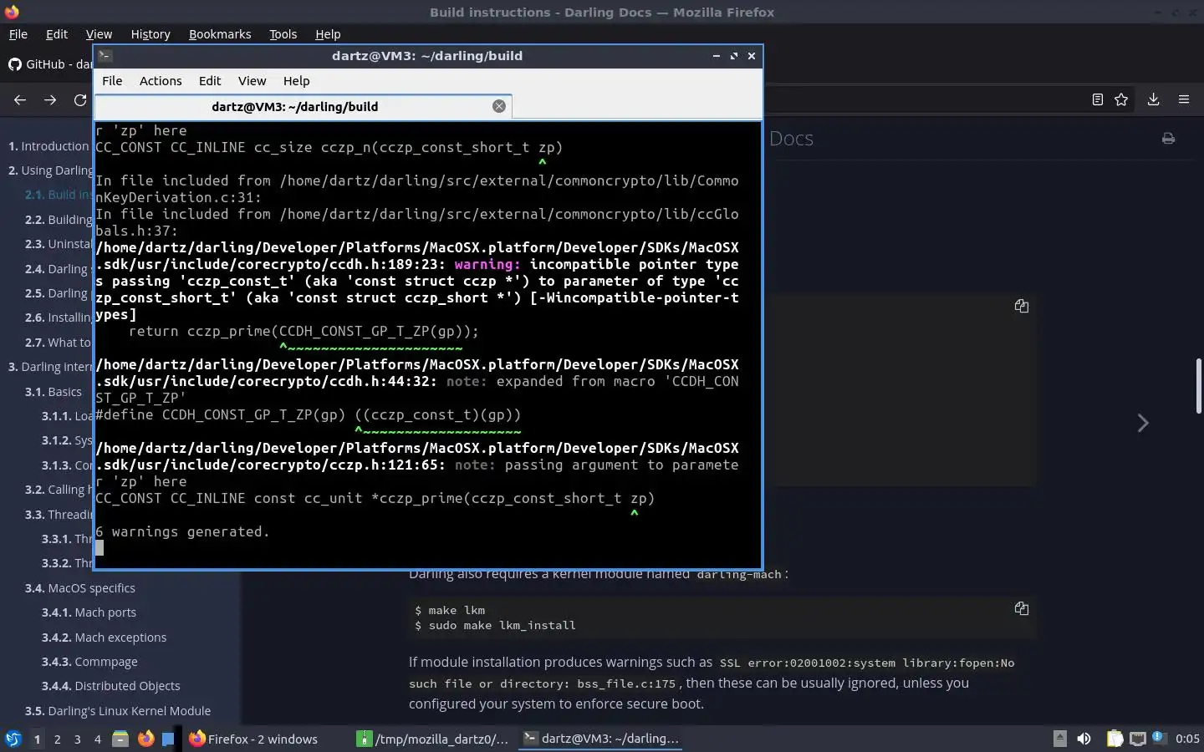Launch file manager from the panel
Viewport: 1204px width, 752px height.
click(x=120, y=739)
